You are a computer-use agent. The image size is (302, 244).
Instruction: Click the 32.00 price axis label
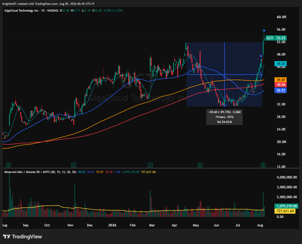click(281, 104)
